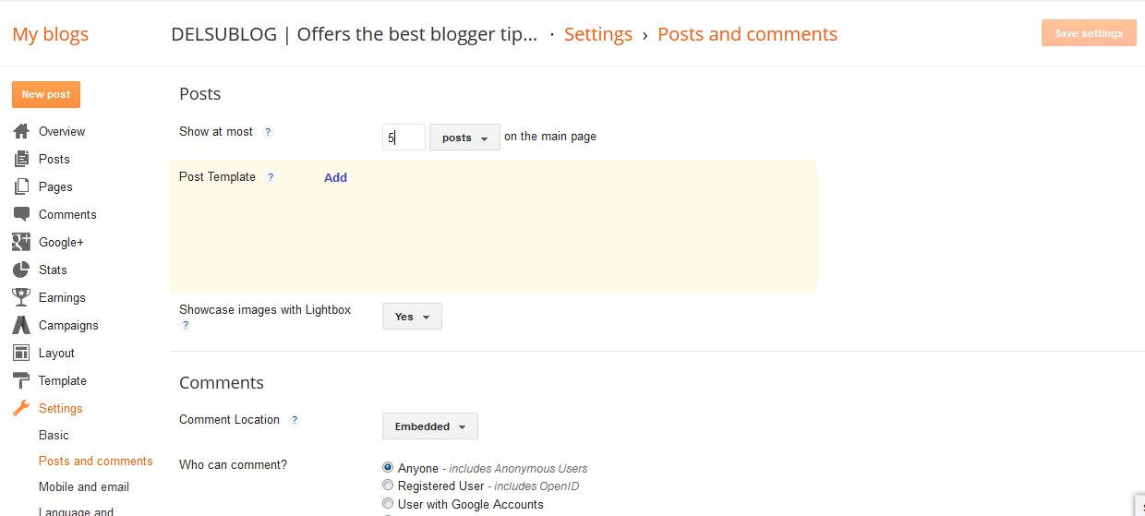Open Stats pie chart icon

click(x=21, y=270)
